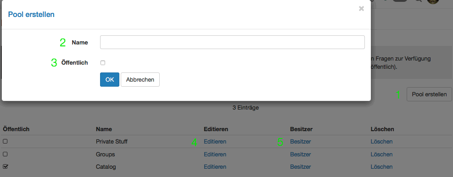Viewport: 453px width, 177px height.
Task: Enable the Öffentlich checkbox in dialog
Action: [x=103, y=63]
